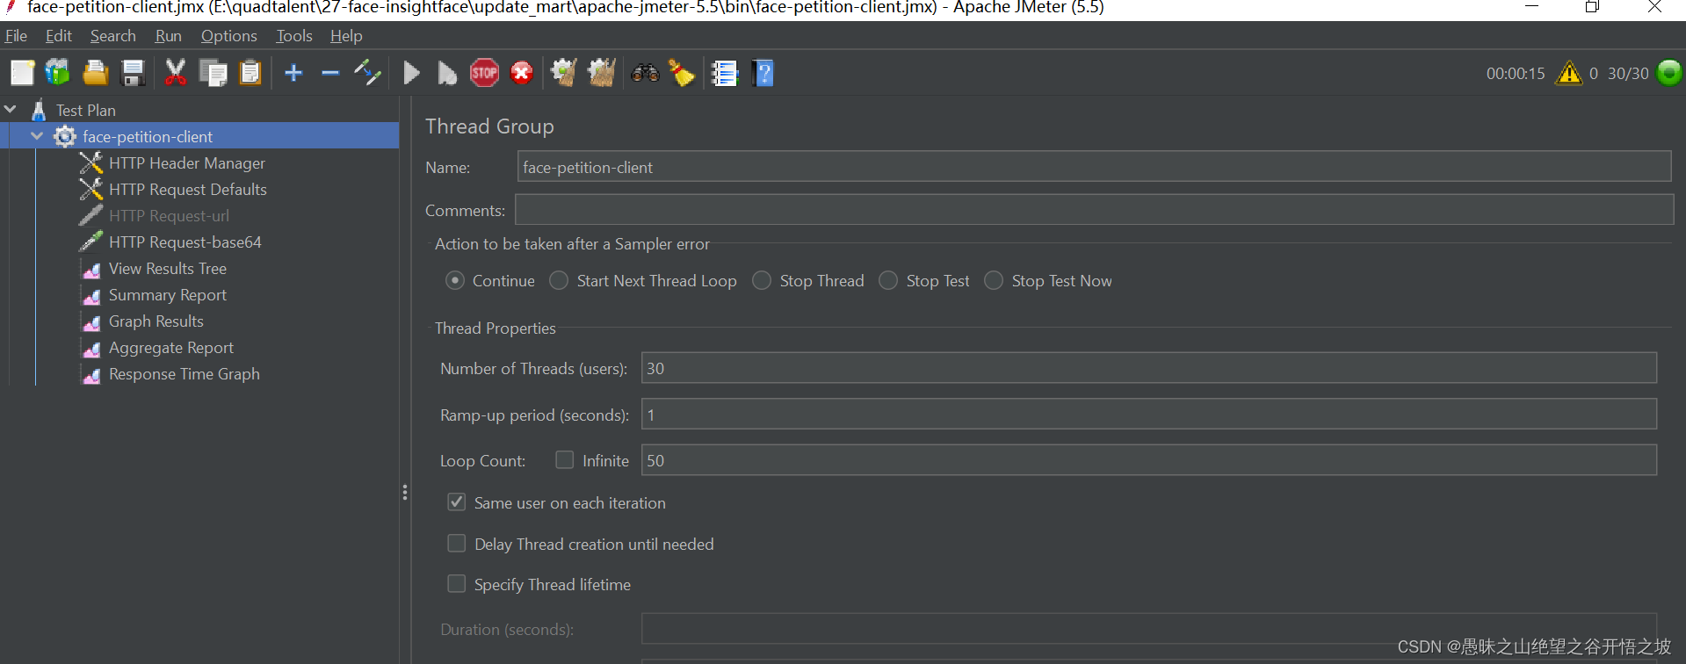This screenshot has width=1686, height=664.
Task: Expand all nodes with plus icon
Action: coord(293,73)
